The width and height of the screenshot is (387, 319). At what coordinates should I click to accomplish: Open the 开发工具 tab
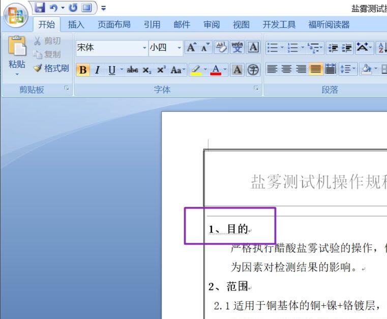coord(279,24)
